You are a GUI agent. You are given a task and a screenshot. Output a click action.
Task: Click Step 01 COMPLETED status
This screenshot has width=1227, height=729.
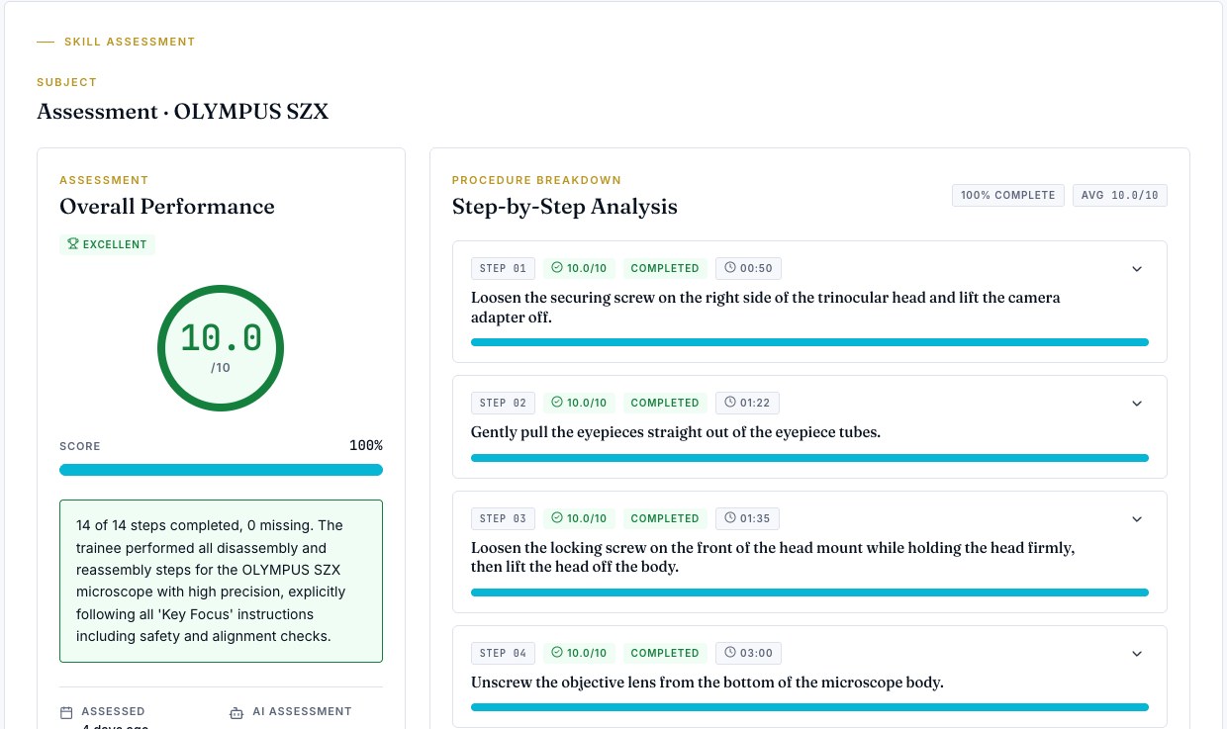coord(665,268)
